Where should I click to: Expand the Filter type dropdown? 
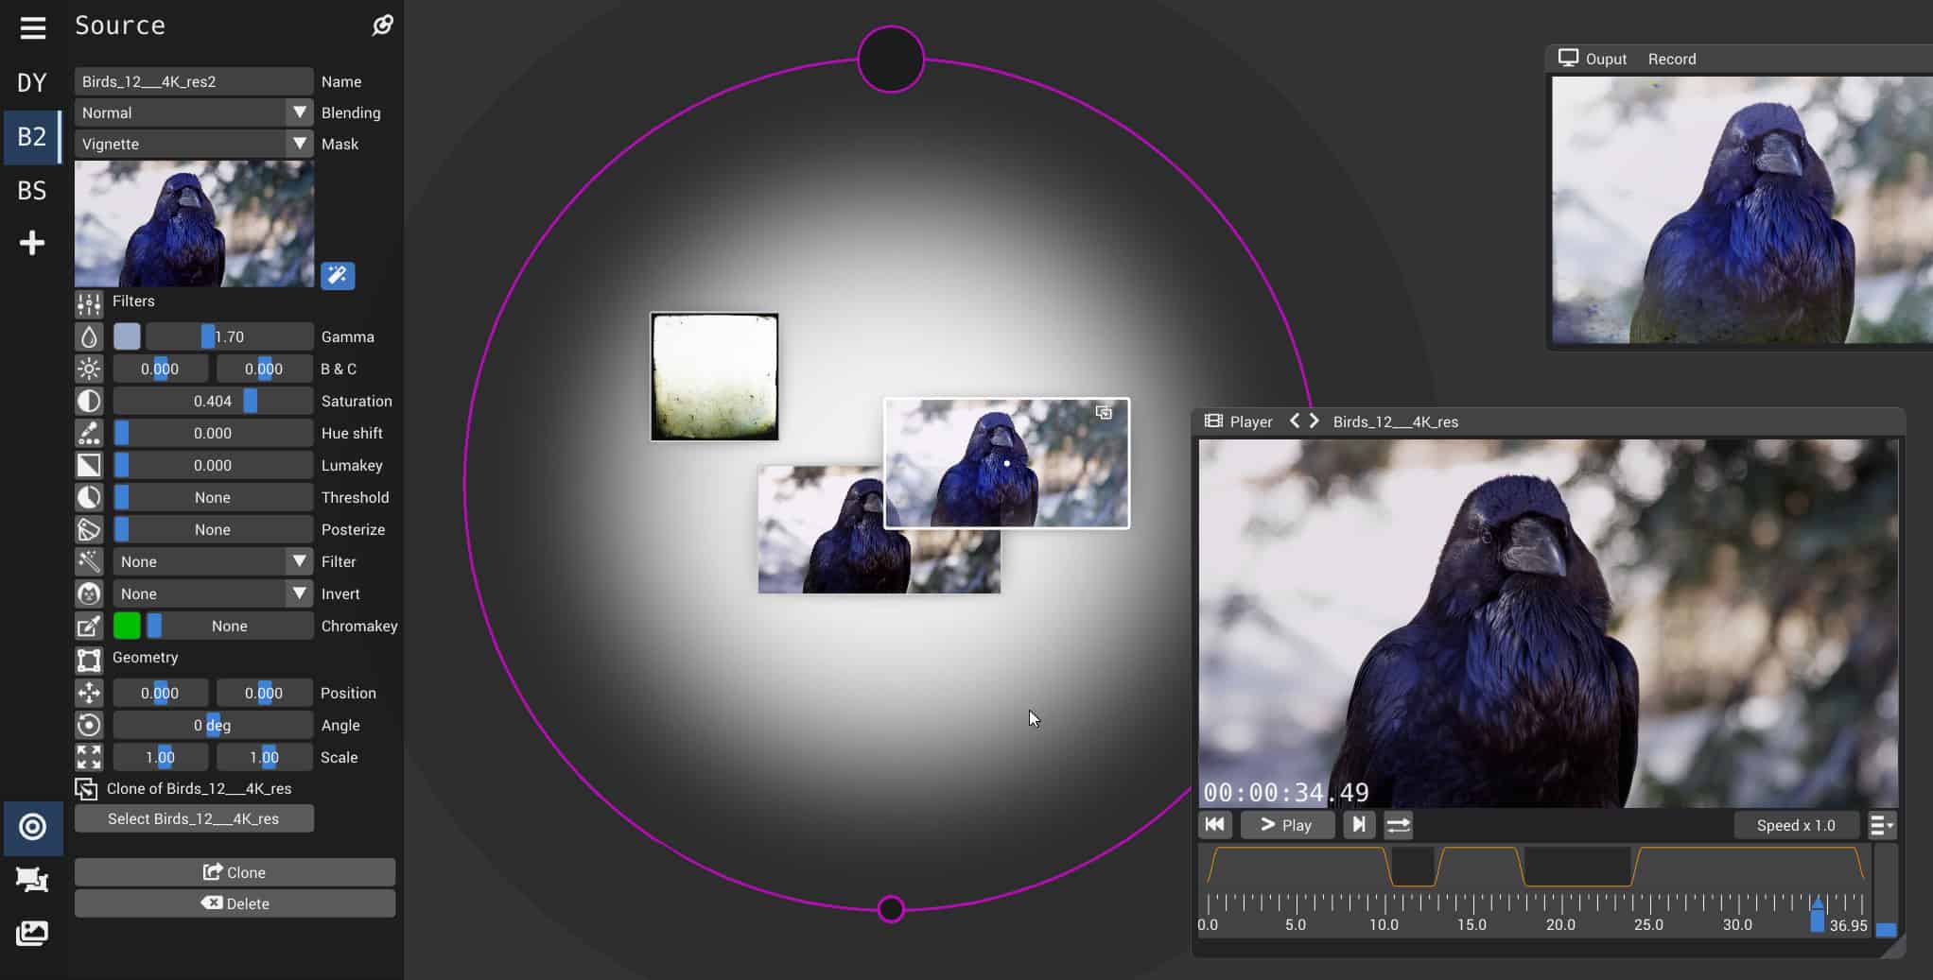coord(213,561)
